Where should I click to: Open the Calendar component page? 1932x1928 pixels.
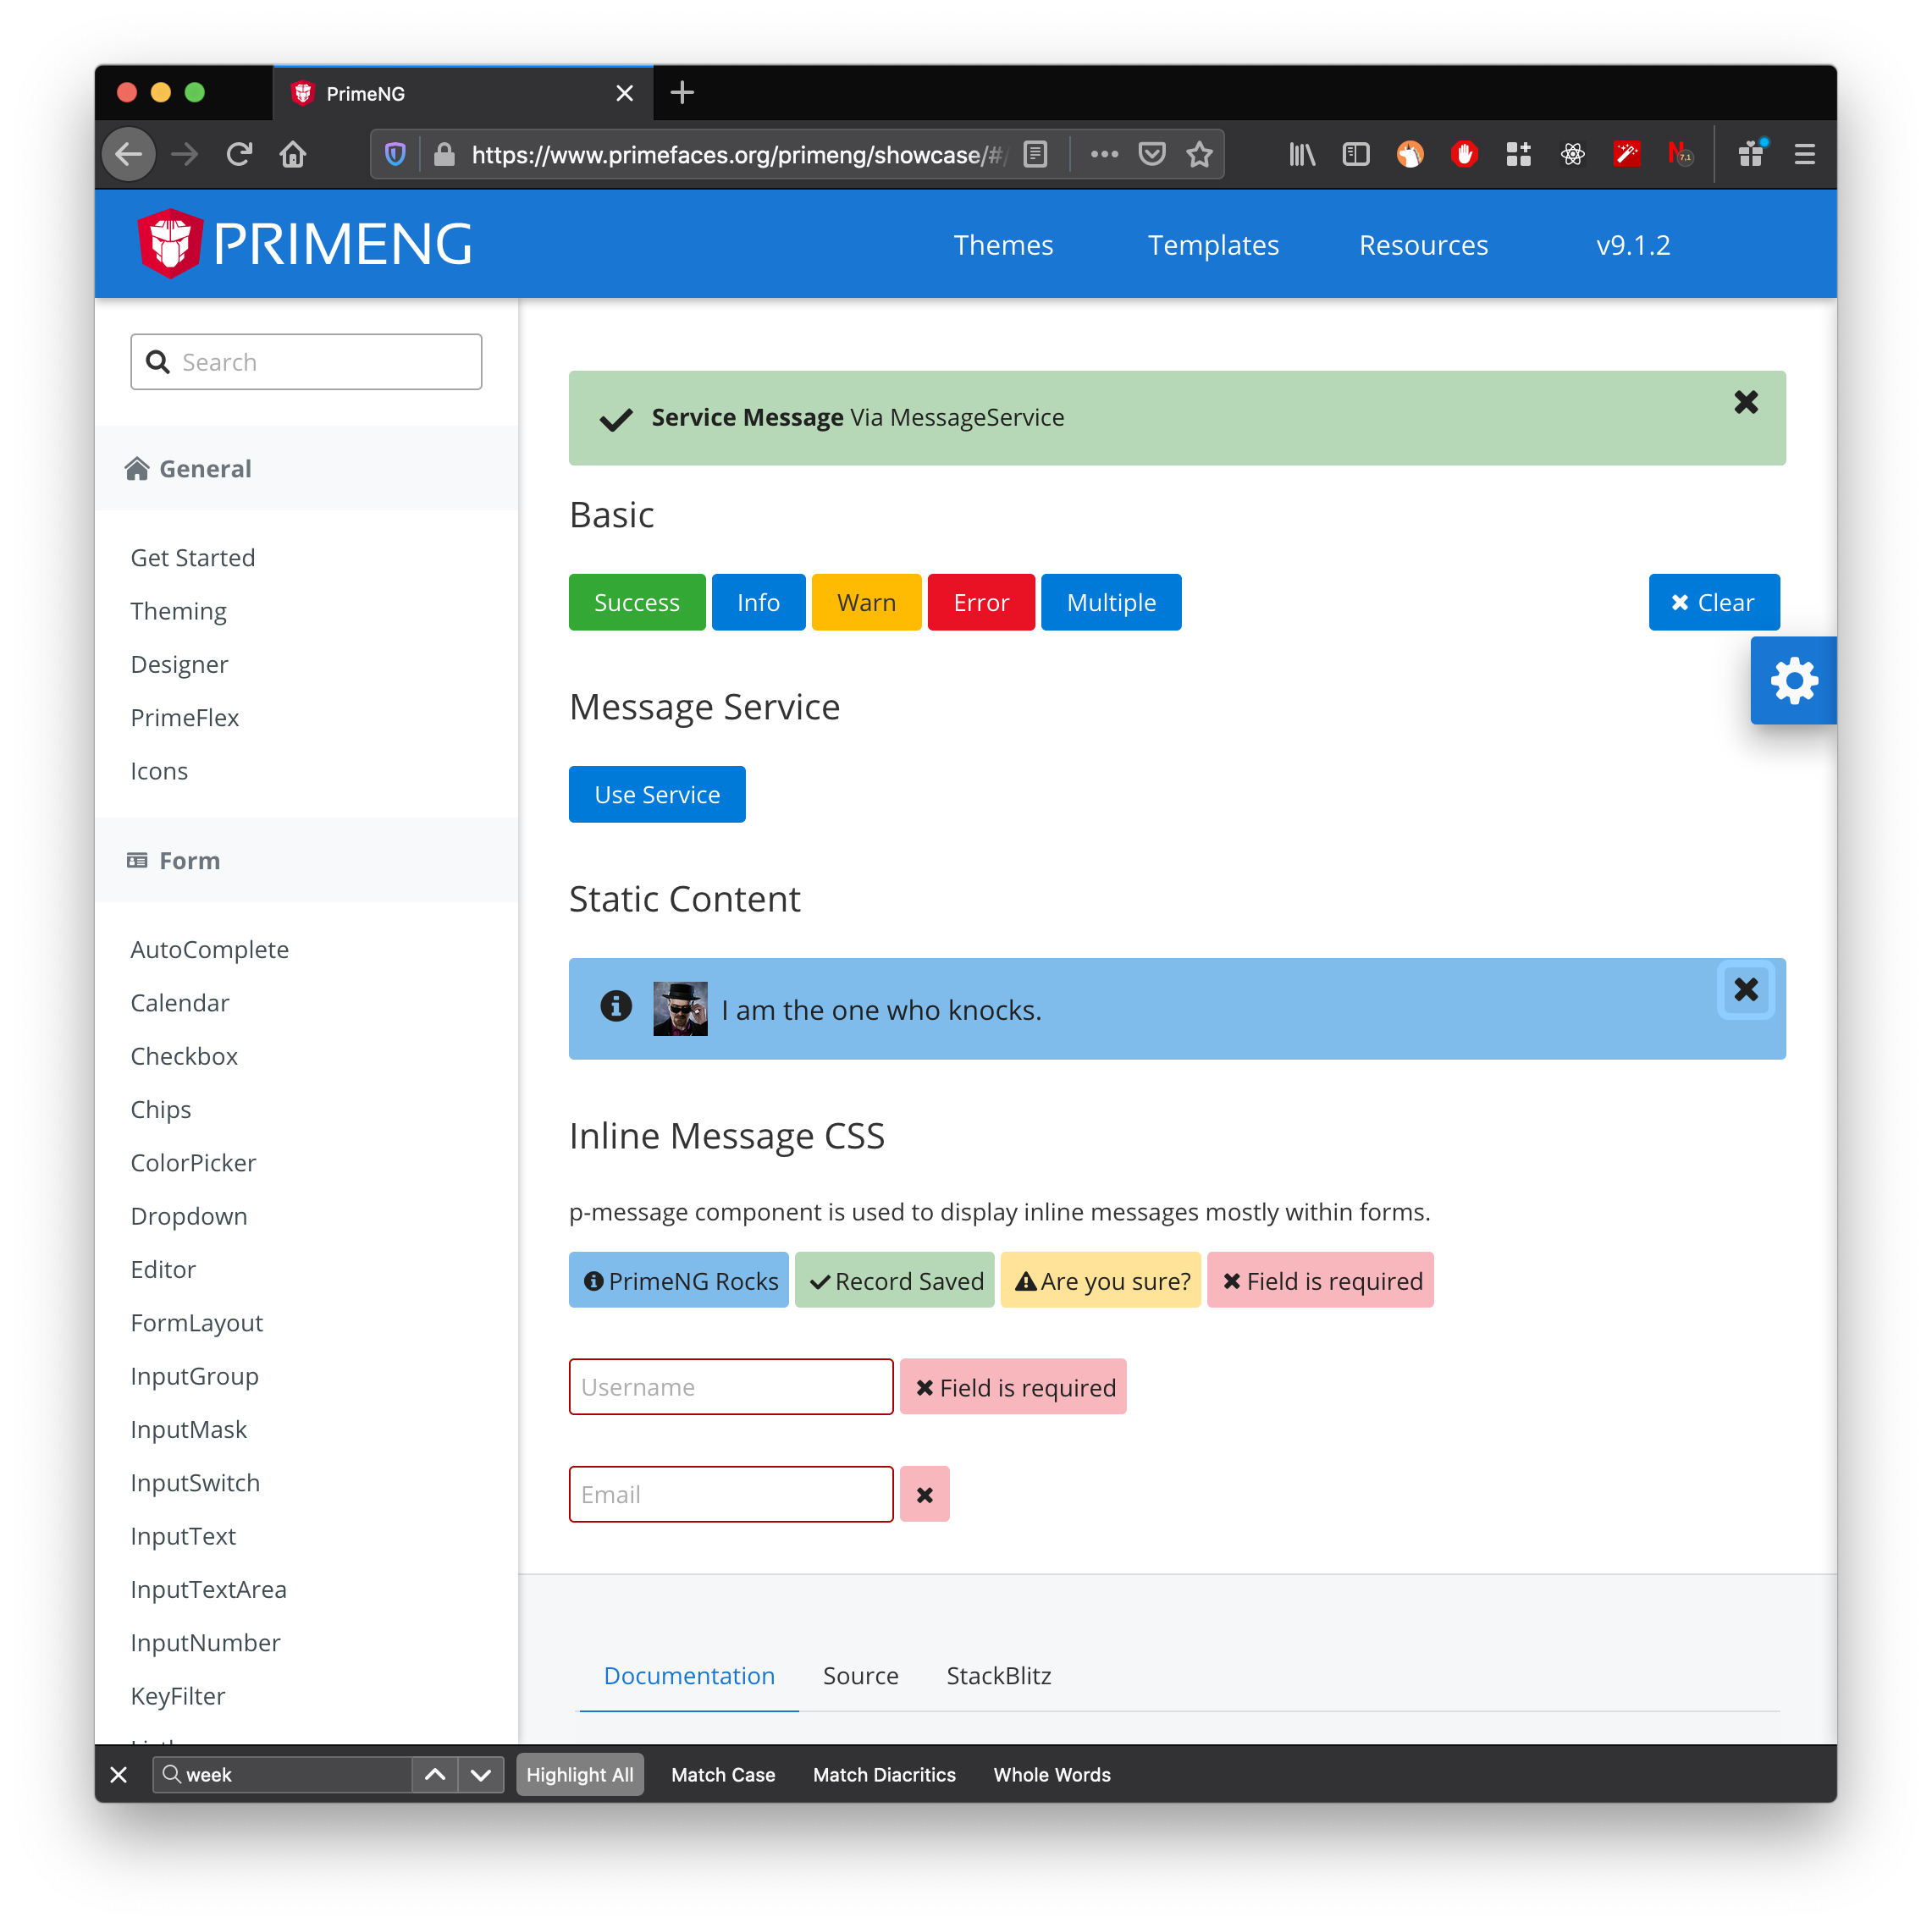180,1002
